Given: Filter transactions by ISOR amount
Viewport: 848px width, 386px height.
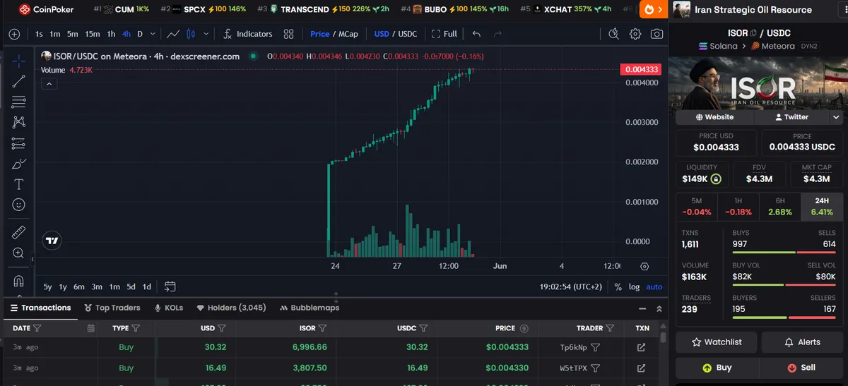Looking at the screenshot, I should (x=322, y=328).
